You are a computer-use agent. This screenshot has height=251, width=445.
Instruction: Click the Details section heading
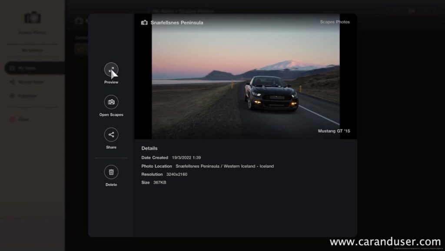[149, 148]
